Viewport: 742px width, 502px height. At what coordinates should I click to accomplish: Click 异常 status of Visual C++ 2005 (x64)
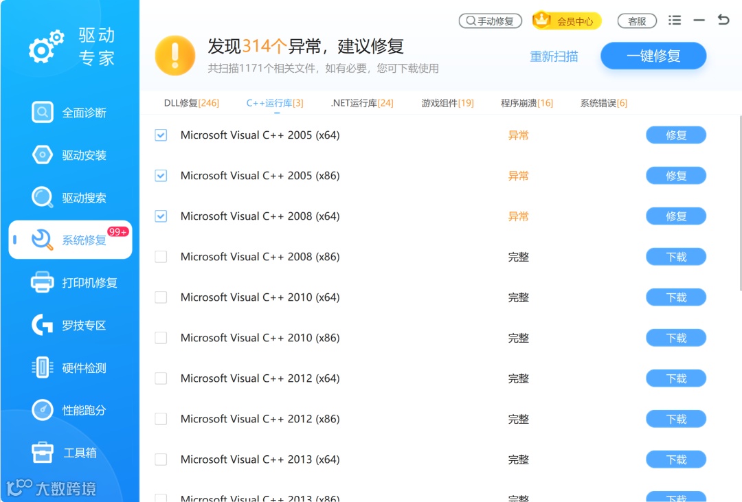coord(518,135)
